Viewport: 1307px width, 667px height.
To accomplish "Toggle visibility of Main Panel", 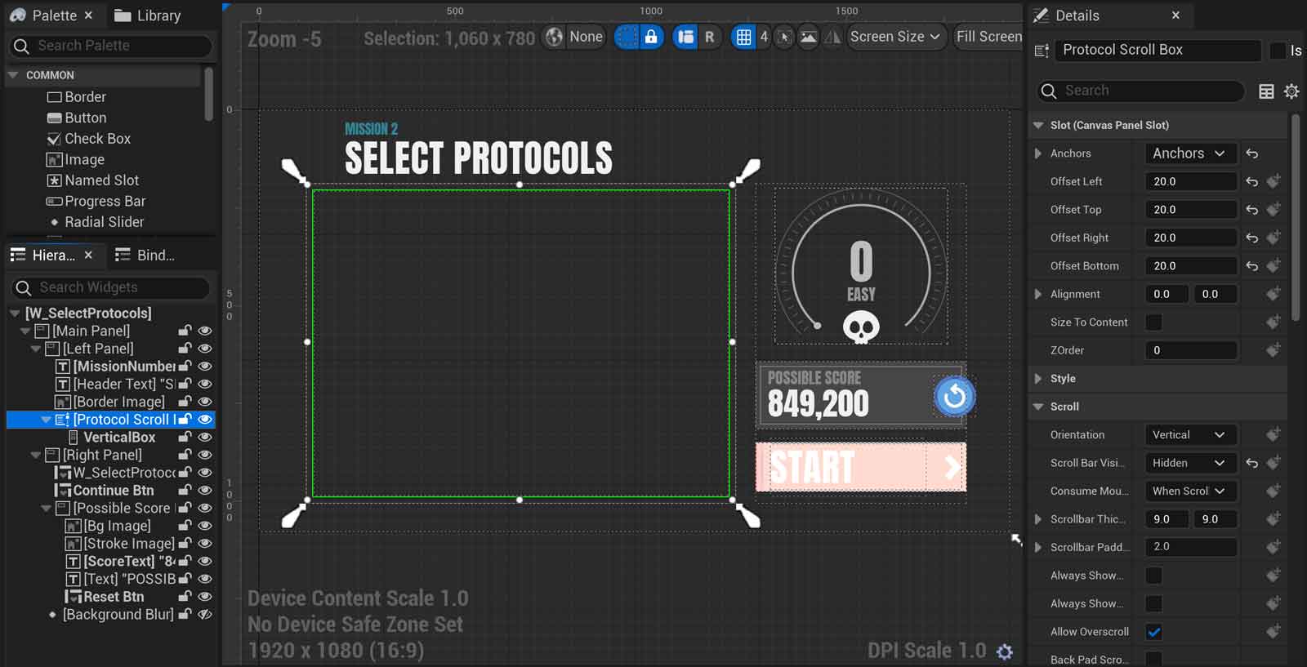I will click(x=205, y=331).
